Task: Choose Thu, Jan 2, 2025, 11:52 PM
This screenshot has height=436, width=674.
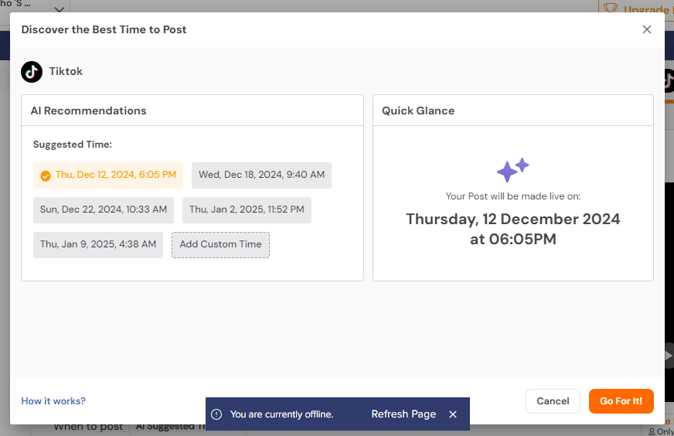Action: click(247, 209)
